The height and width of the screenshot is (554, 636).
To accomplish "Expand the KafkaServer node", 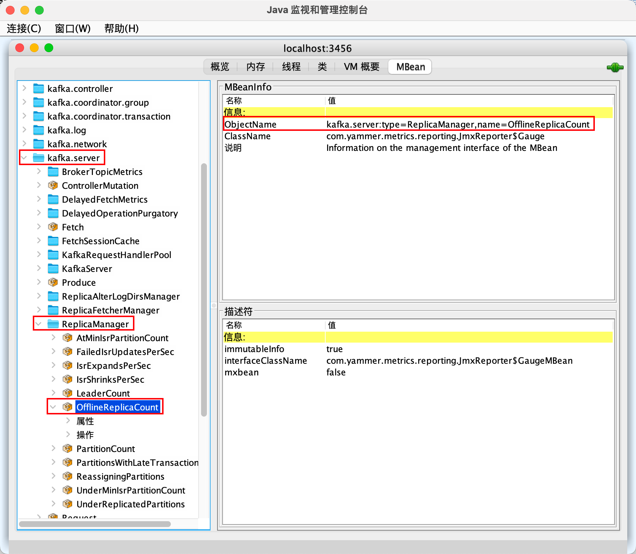I will pos(39,269).
